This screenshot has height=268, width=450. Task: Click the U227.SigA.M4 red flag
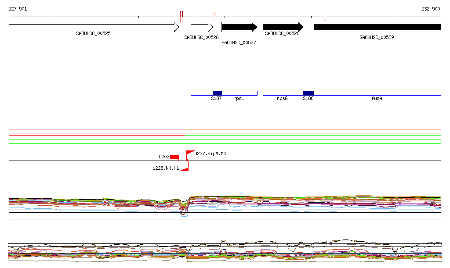coord(190,153)
